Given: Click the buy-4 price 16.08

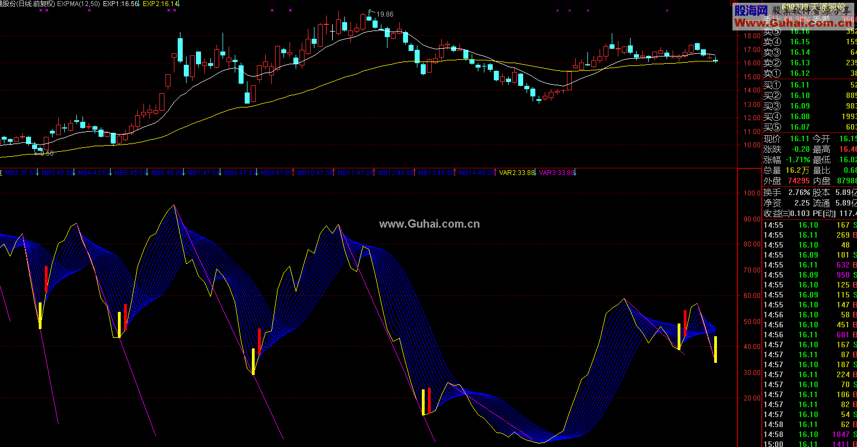Looking at the screenshot, I should coord(799,116).
